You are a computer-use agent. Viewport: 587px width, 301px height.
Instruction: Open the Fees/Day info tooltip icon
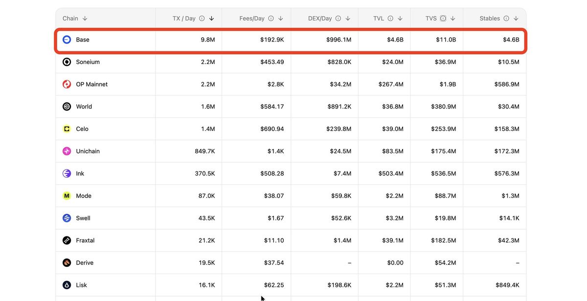[271, 19]
